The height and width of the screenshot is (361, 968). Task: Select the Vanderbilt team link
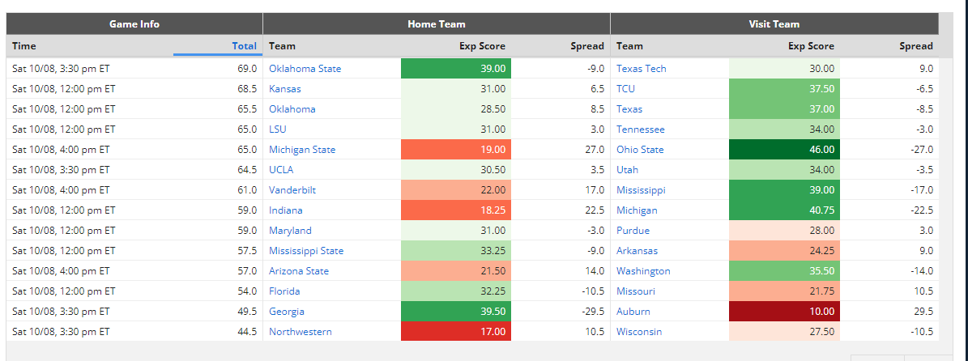tap(292, 190)
